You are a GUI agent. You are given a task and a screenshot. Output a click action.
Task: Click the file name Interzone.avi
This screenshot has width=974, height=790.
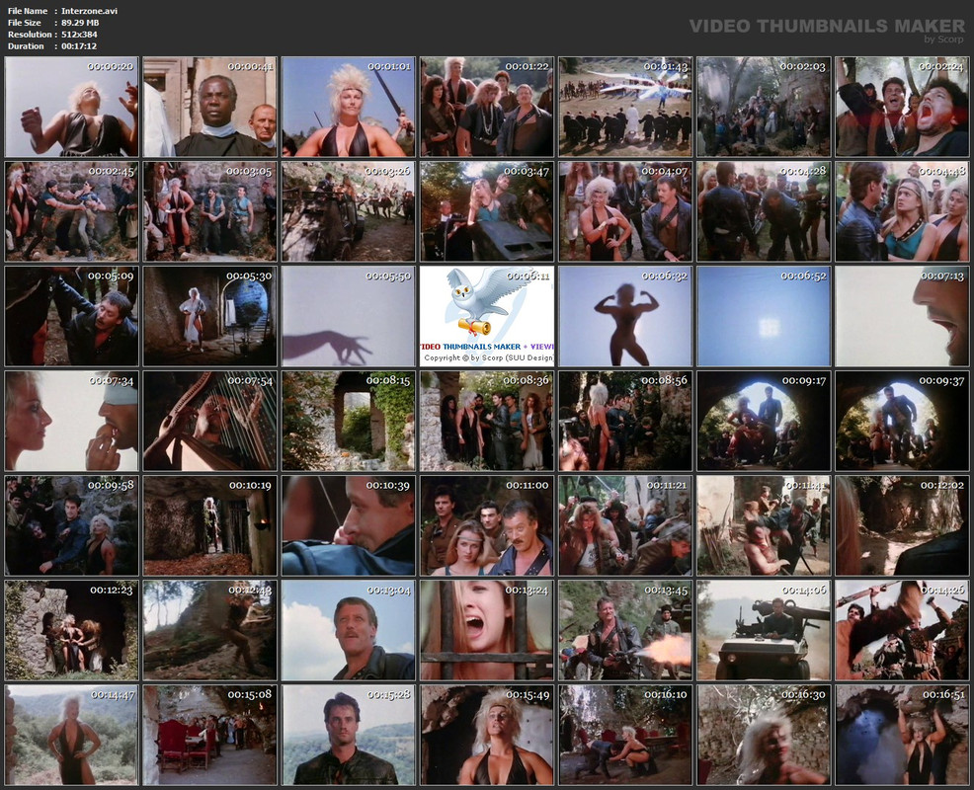(x=89, y=11)
